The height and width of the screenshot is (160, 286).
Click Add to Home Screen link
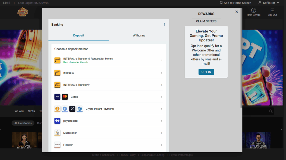[235, 3]
